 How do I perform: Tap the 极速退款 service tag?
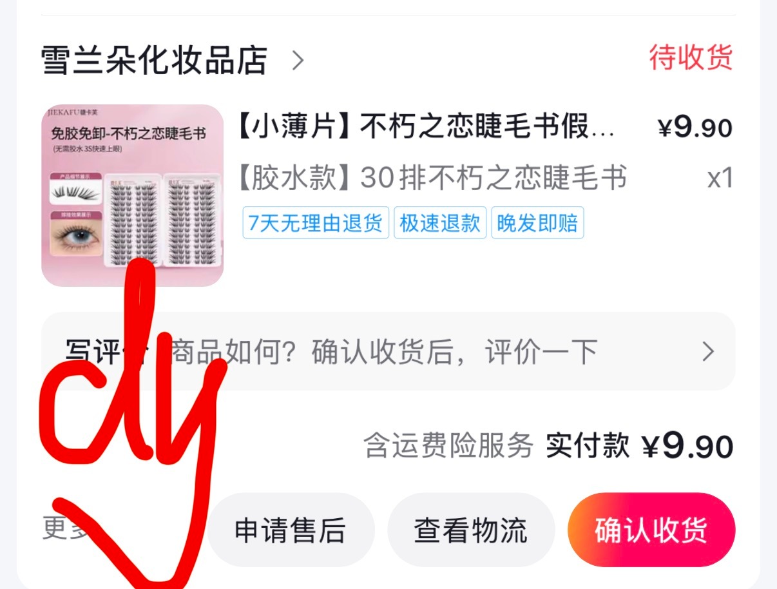tap(440, 223)
